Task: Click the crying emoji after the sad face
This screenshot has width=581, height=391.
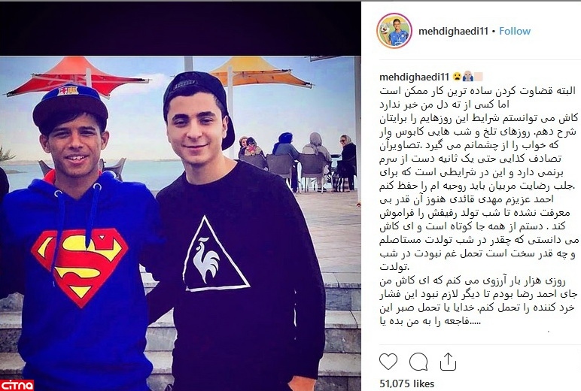Action: pyautogui.click(x=467, y=77)
